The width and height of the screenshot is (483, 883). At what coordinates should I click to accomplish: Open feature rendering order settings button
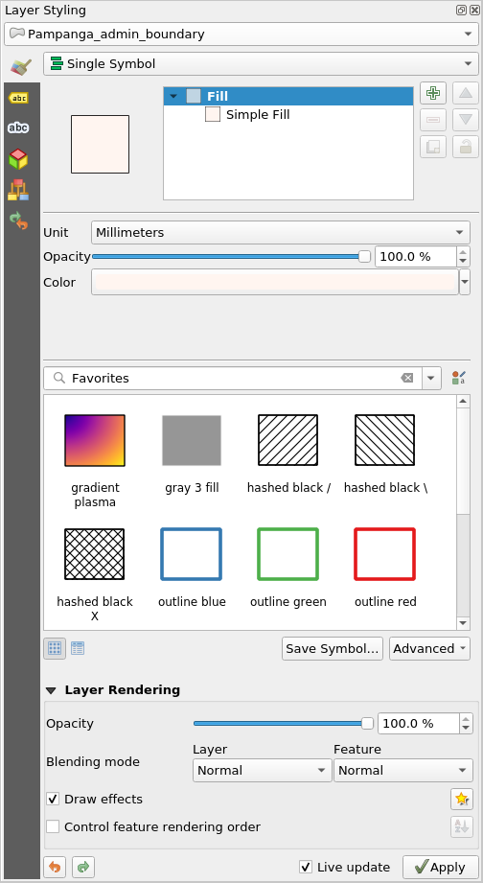pos(462,826)
